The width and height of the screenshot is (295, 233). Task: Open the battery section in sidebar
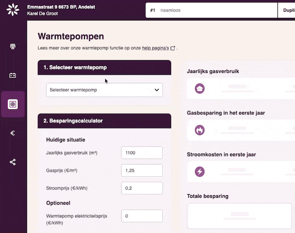coord(13,75)
